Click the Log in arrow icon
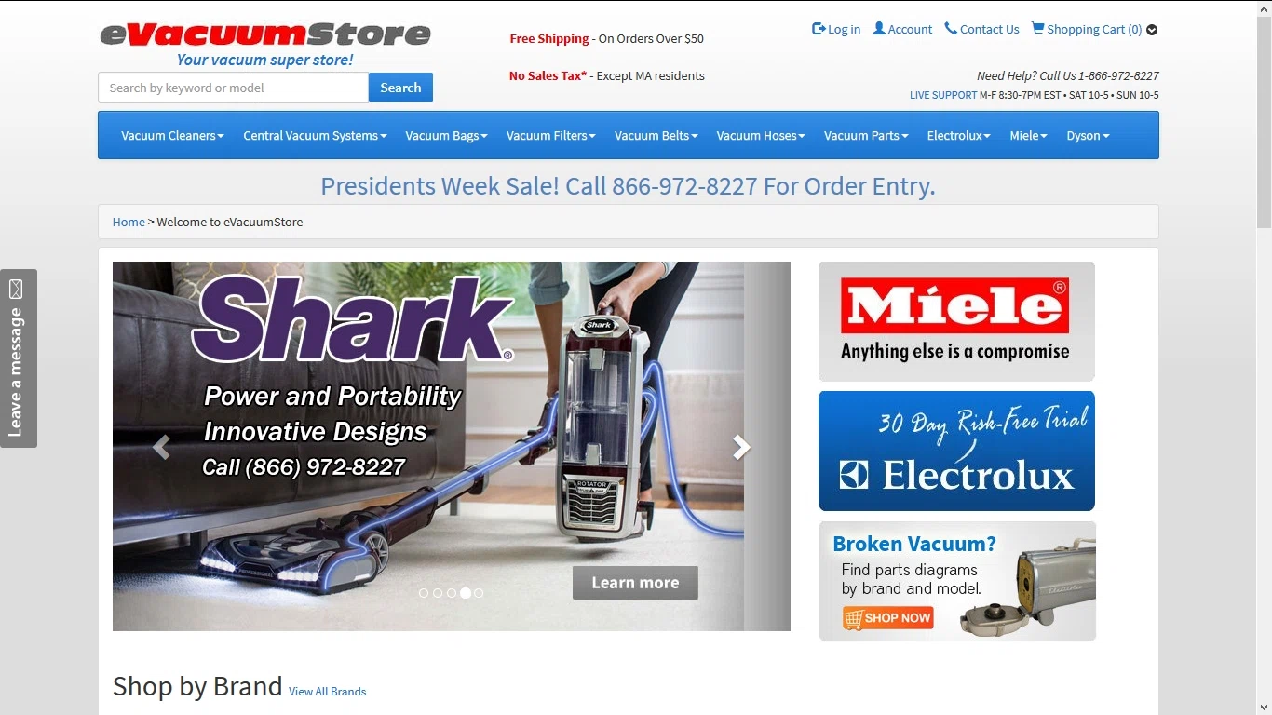1272x715 pixels. tap(819, 29)
